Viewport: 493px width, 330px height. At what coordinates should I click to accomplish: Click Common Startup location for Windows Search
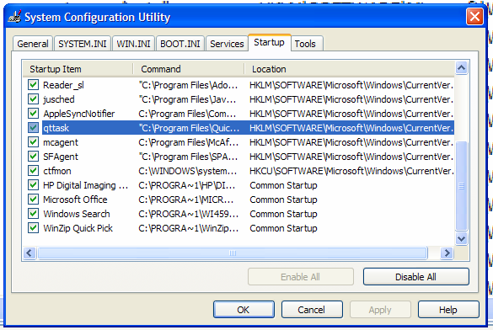[283, 214]
